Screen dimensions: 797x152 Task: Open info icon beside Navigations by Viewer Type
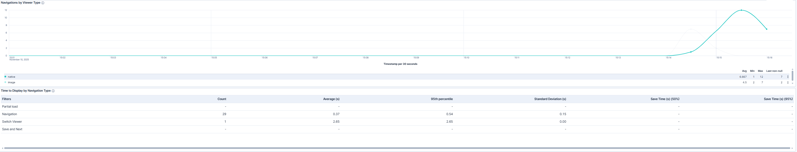point(43,3)
